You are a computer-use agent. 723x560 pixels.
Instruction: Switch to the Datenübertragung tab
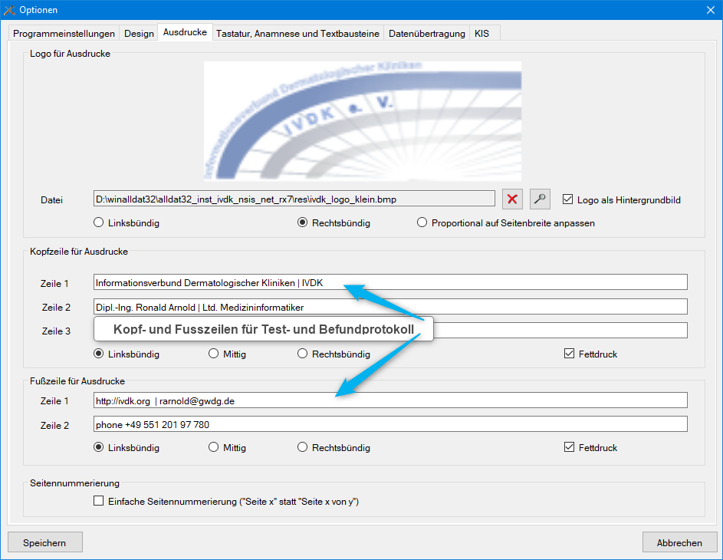click(426, 34)
